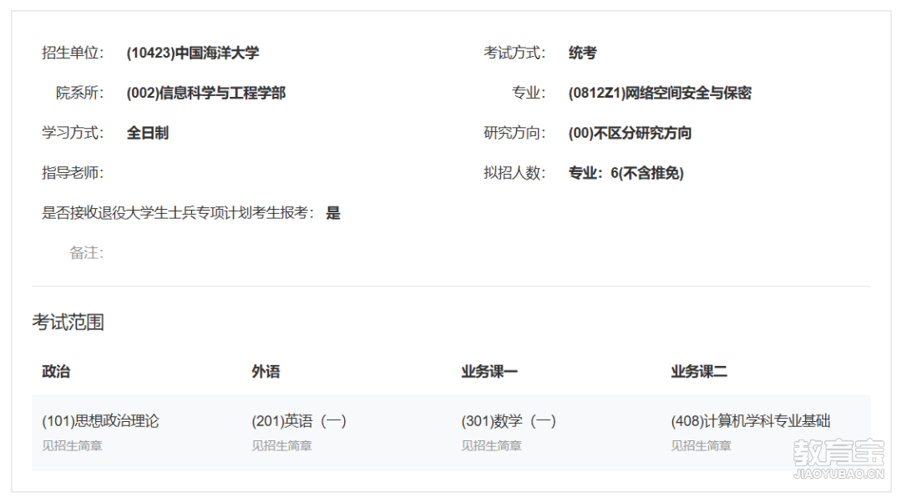Click the 学习方式 label
This screenshot has width=902, height=498.
(73, 133)
